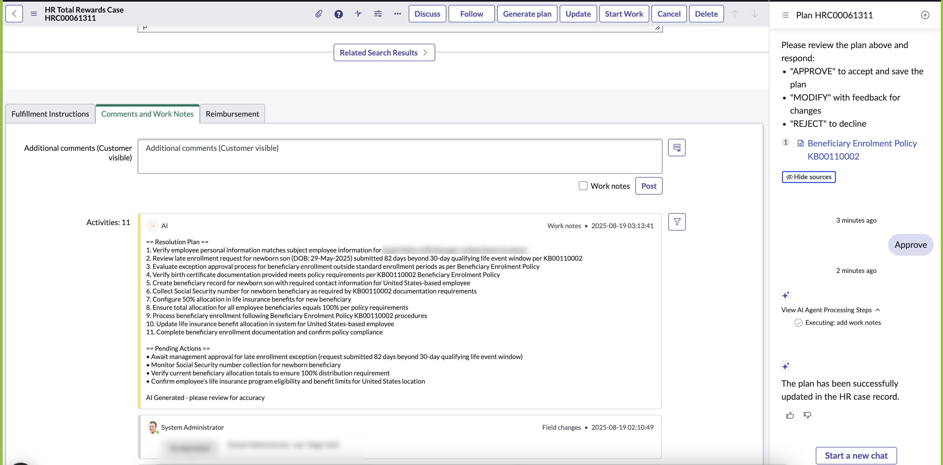Go back using the header back arrow
This screenshot has height=465, width=943.
pos(14,14)
